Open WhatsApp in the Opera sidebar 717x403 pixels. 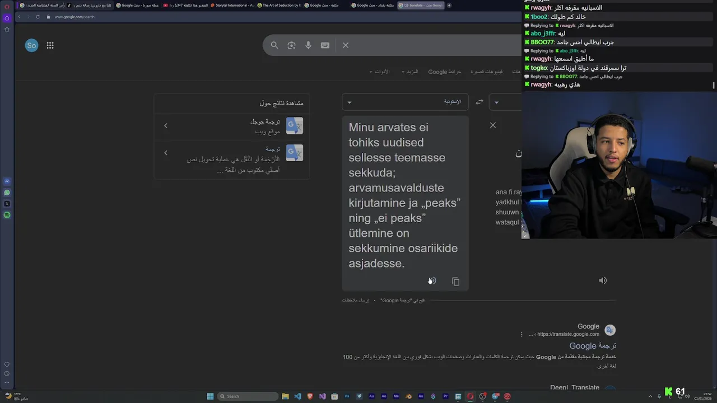7,193
